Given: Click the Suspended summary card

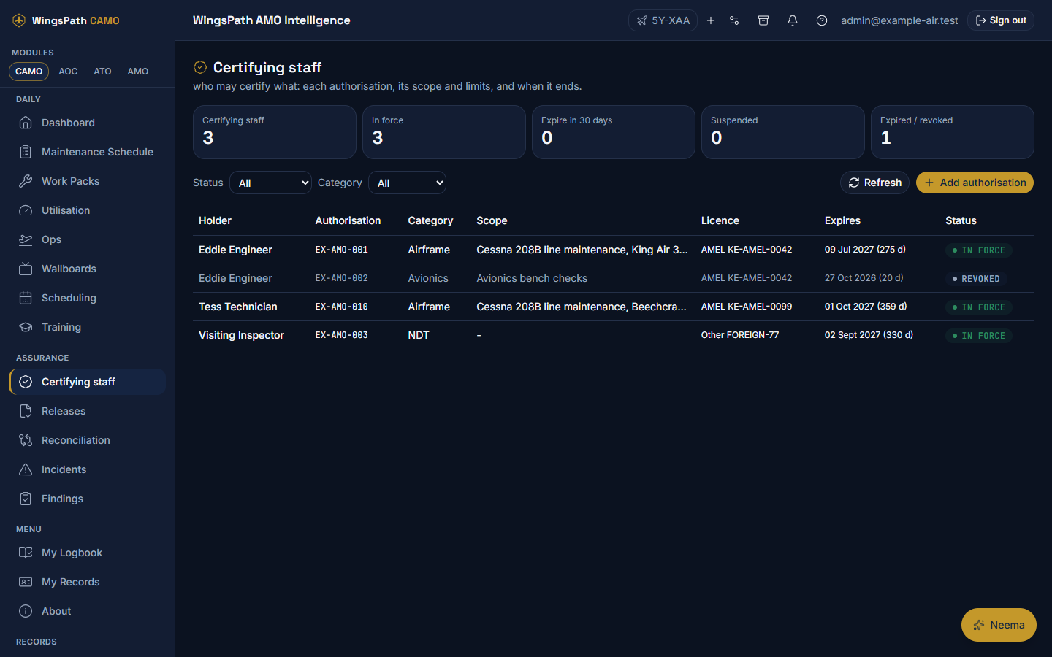Looking at the screenshot, I should [783, 132].
